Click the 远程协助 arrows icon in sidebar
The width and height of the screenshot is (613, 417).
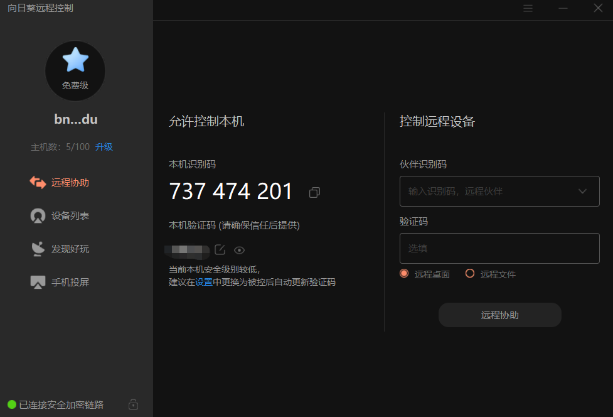point(38,183)
